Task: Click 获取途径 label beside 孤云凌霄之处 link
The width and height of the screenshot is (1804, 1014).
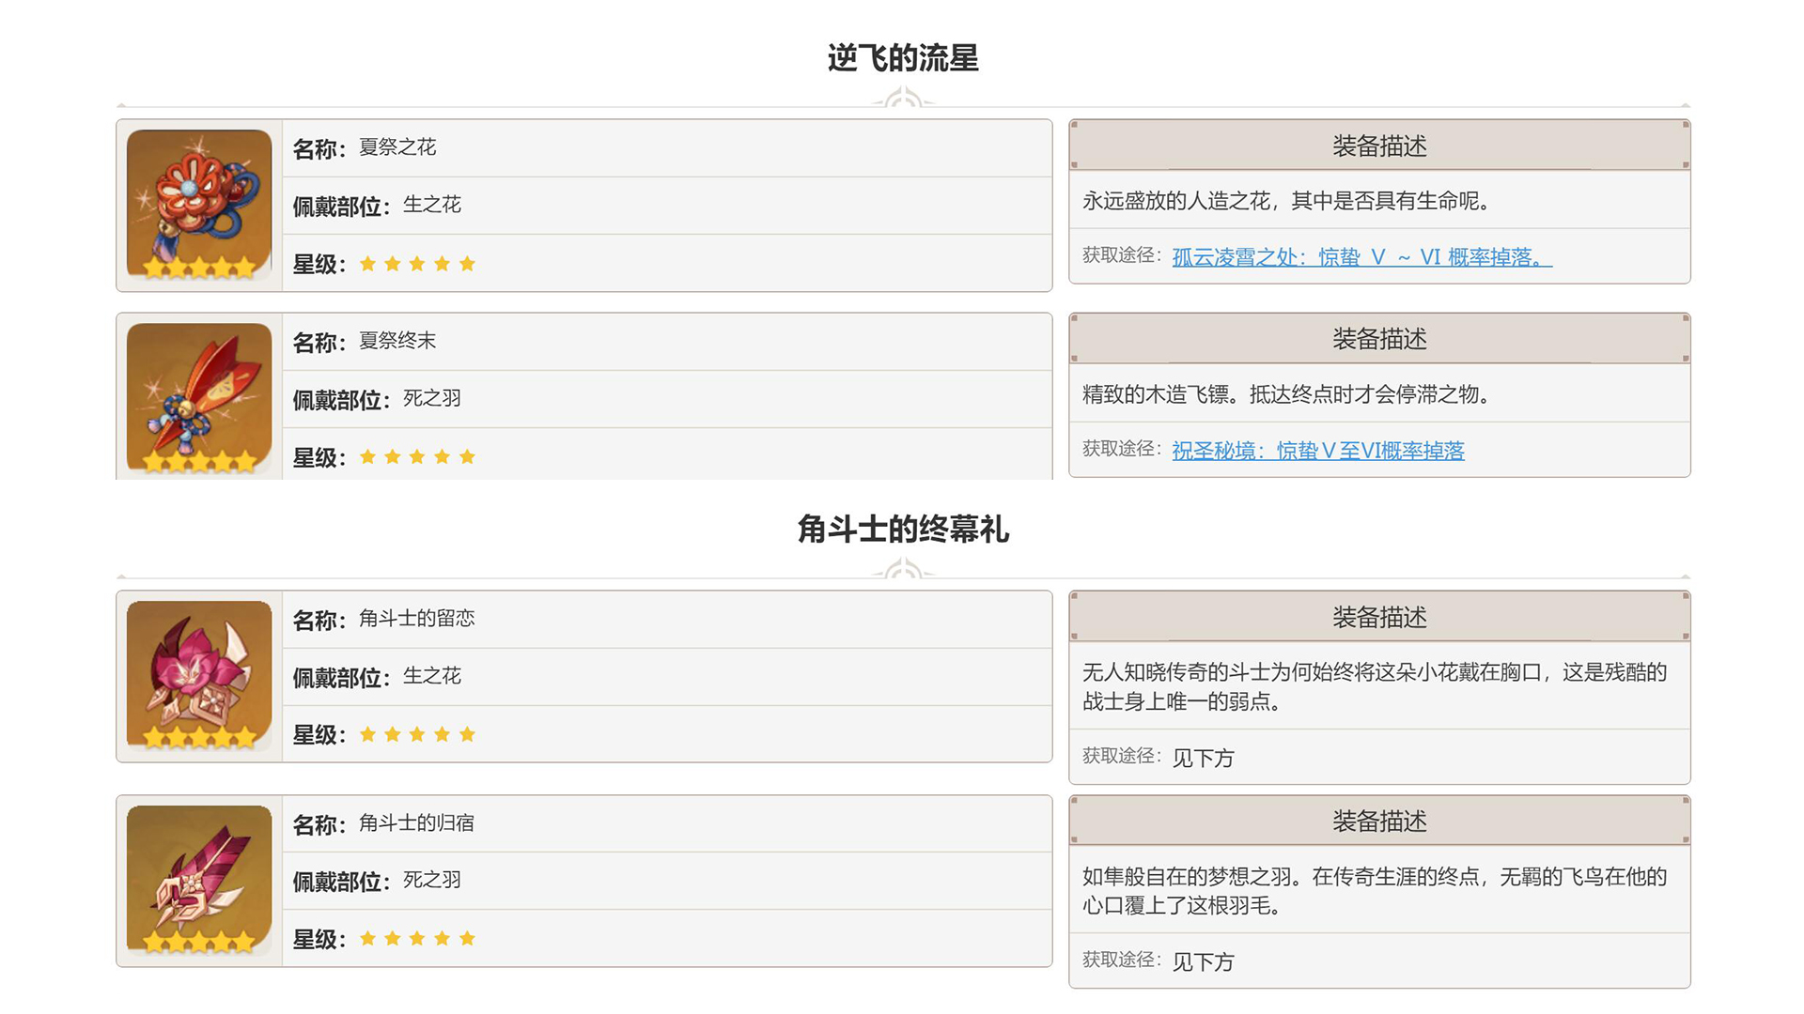Action: pyautogui.click(x=1122, y=255)
